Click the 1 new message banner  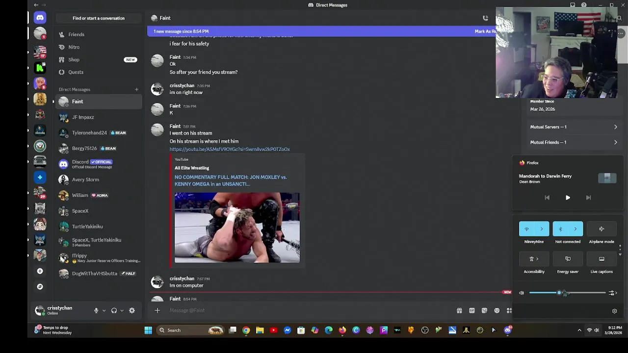[x=181, y=31]
